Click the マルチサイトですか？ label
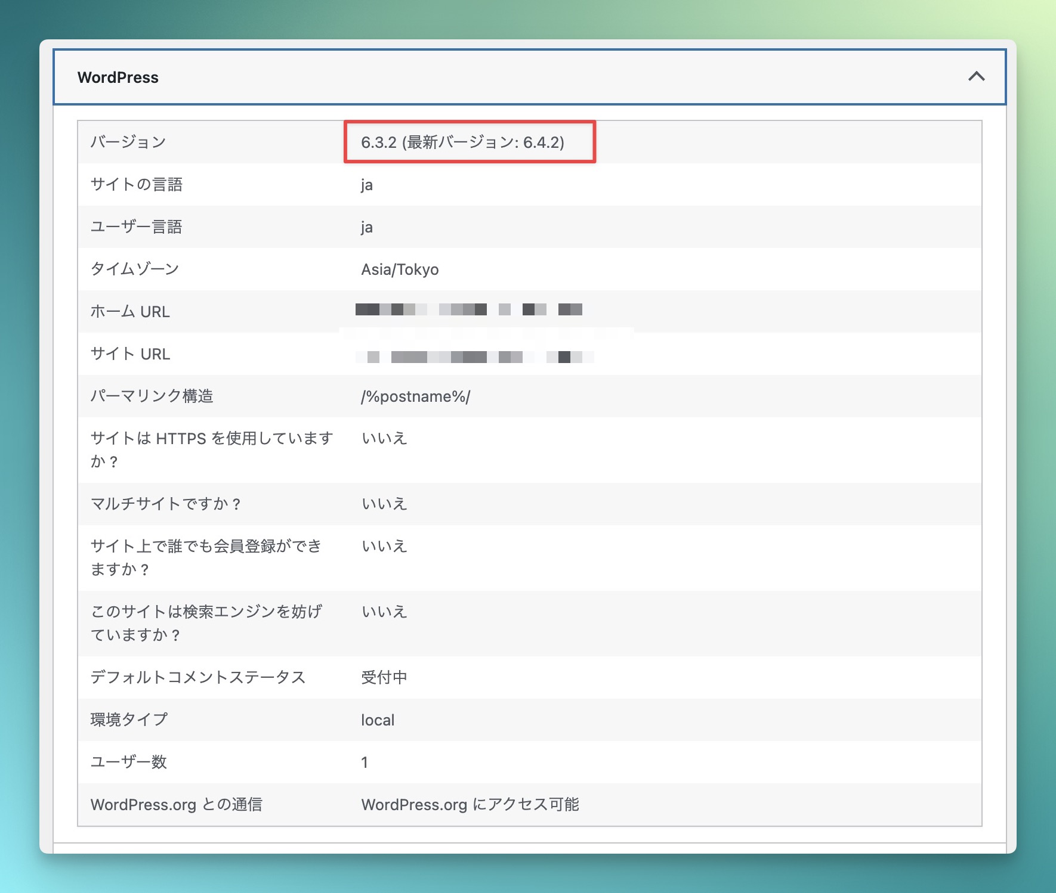 point(166,504)
